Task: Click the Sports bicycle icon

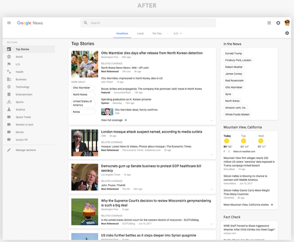Action: (x=9, y=102)
